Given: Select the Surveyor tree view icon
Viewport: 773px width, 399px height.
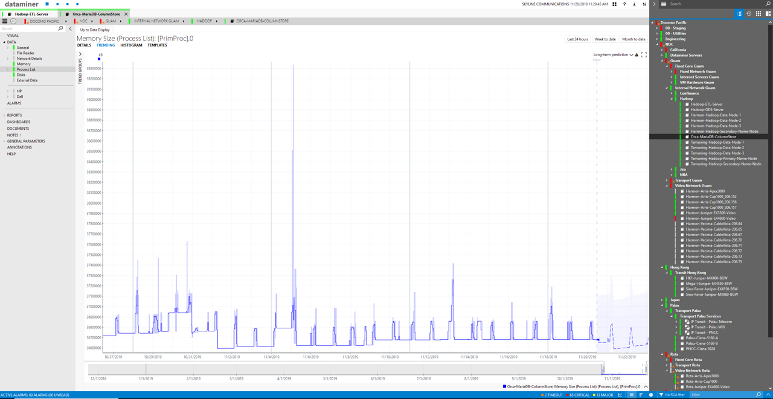Looking at the screenshot, I should pos(739,14).
